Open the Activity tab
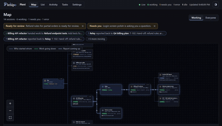Viewport: 222px width, 126px height. point(53,5)
